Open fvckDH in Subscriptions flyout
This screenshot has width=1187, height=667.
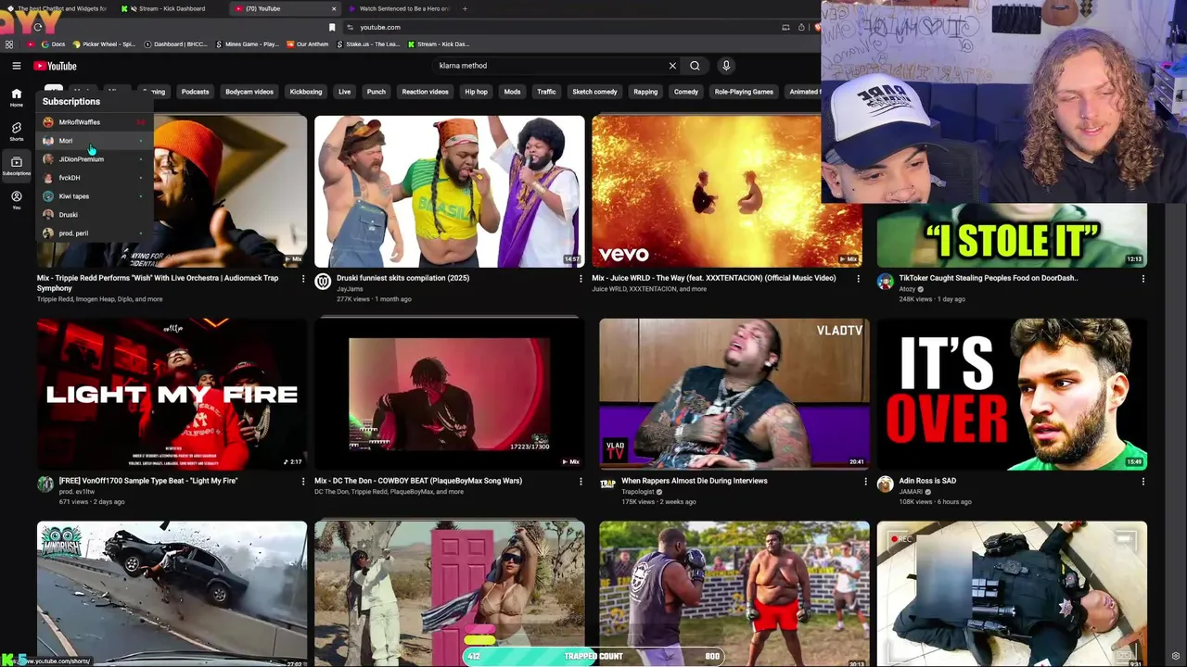(94, 178)
